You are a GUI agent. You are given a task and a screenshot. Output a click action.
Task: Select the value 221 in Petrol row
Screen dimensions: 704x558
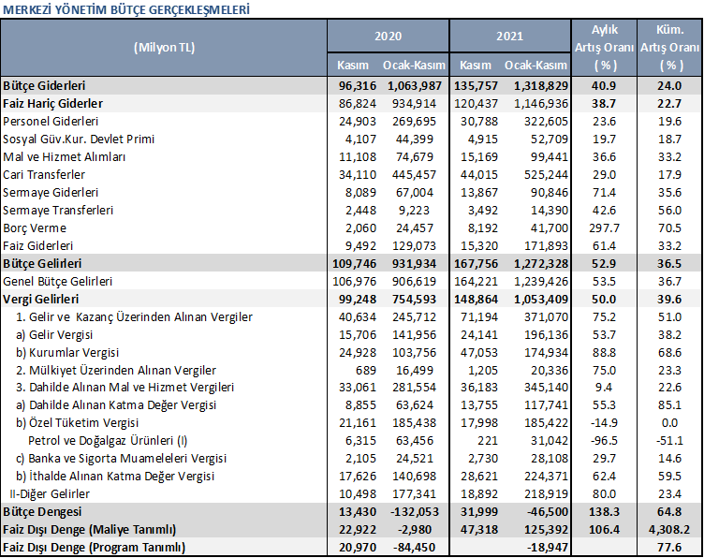pyautogui.click(x=488, y=441)
